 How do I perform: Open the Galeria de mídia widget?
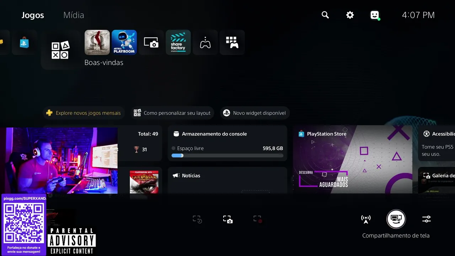pos(437,180)
